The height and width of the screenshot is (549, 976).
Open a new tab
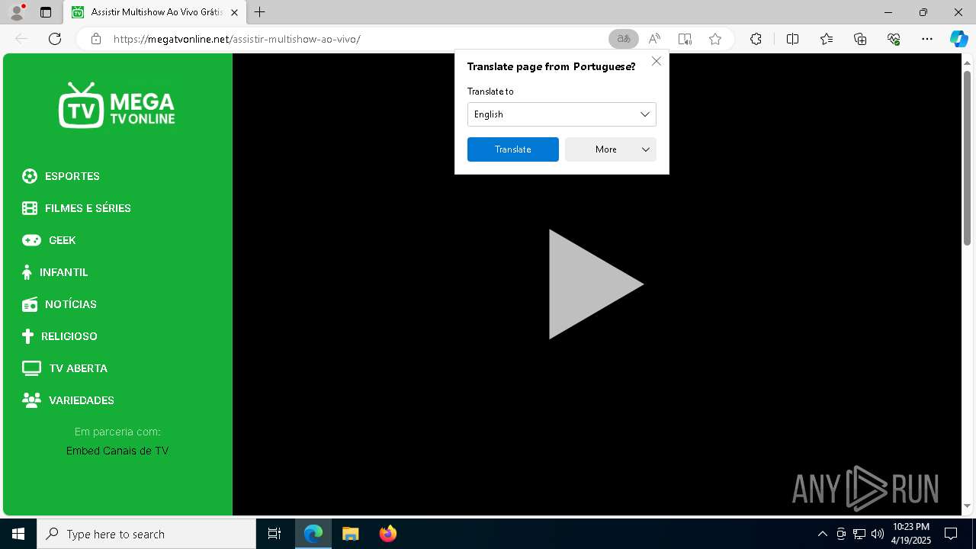pyautogui.click(x=260, y=12)
